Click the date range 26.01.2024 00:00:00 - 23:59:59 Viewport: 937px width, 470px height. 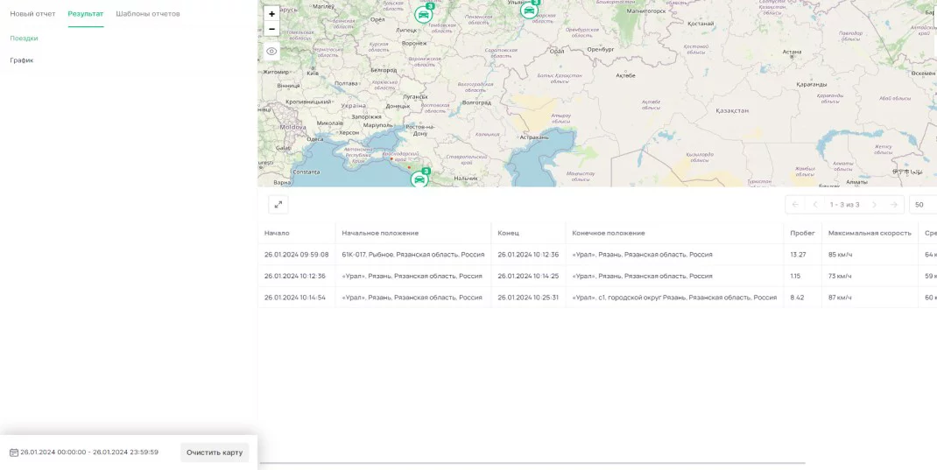[89, 452]
